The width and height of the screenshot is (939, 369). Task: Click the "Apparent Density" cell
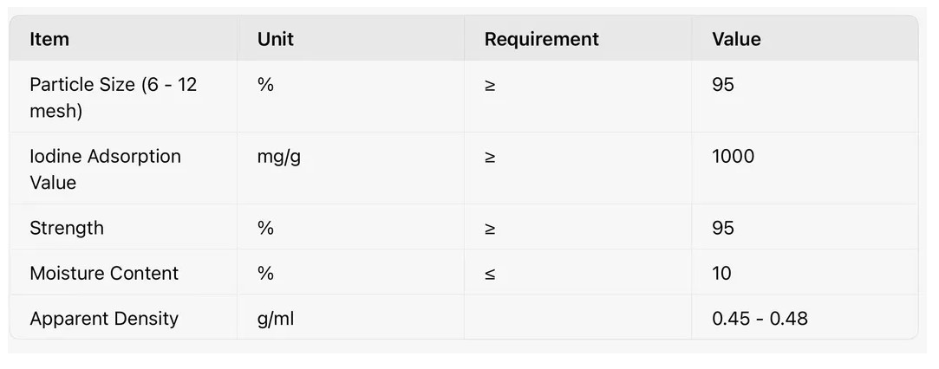(104, 318)
